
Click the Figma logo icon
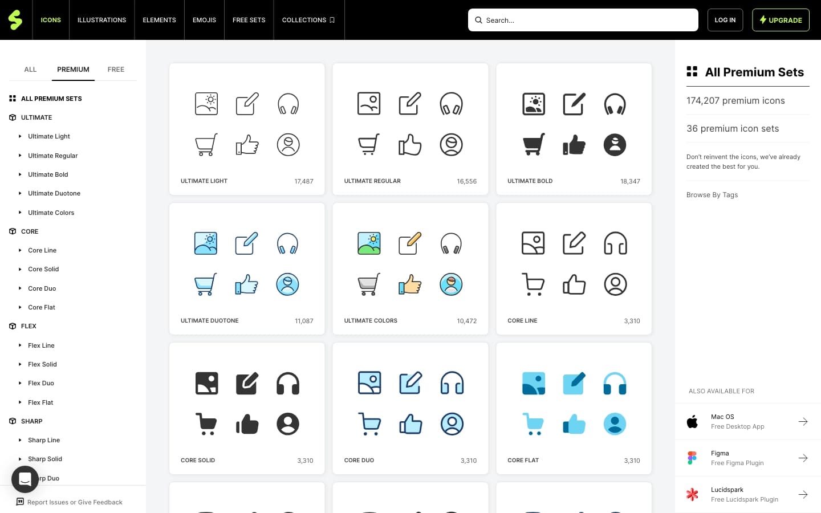692,458
